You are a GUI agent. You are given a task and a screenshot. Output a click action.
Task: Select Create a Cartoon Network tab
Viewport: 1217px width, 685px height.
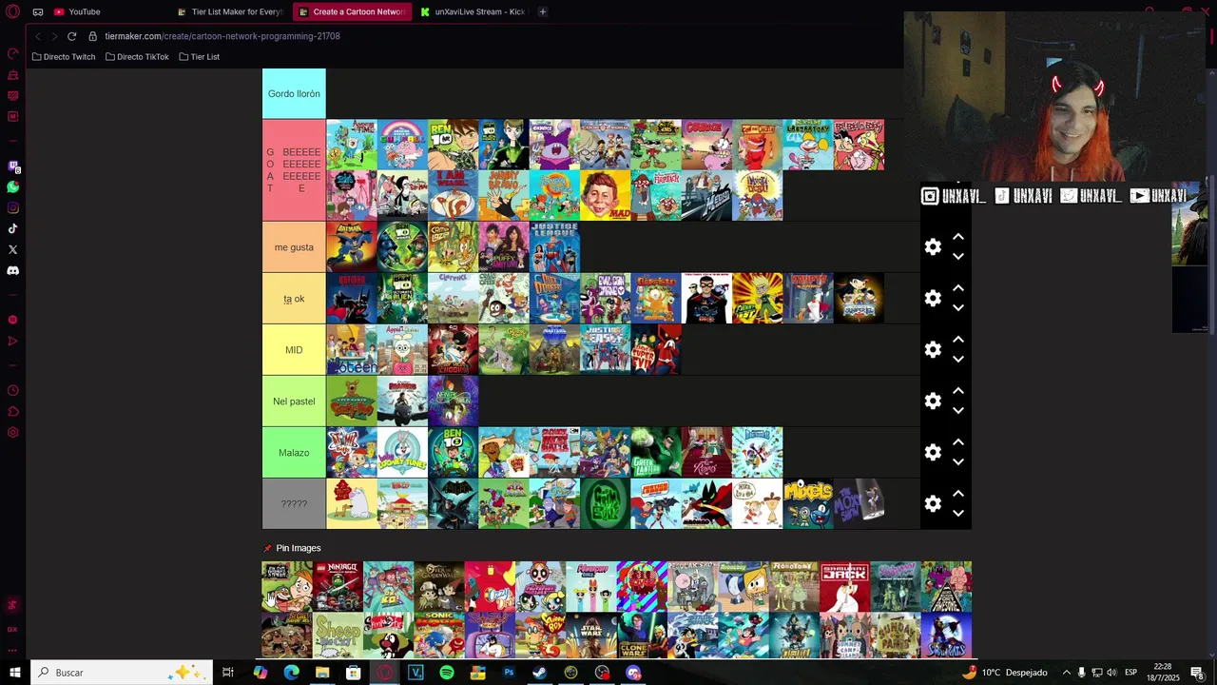click(x=352, y=11)
